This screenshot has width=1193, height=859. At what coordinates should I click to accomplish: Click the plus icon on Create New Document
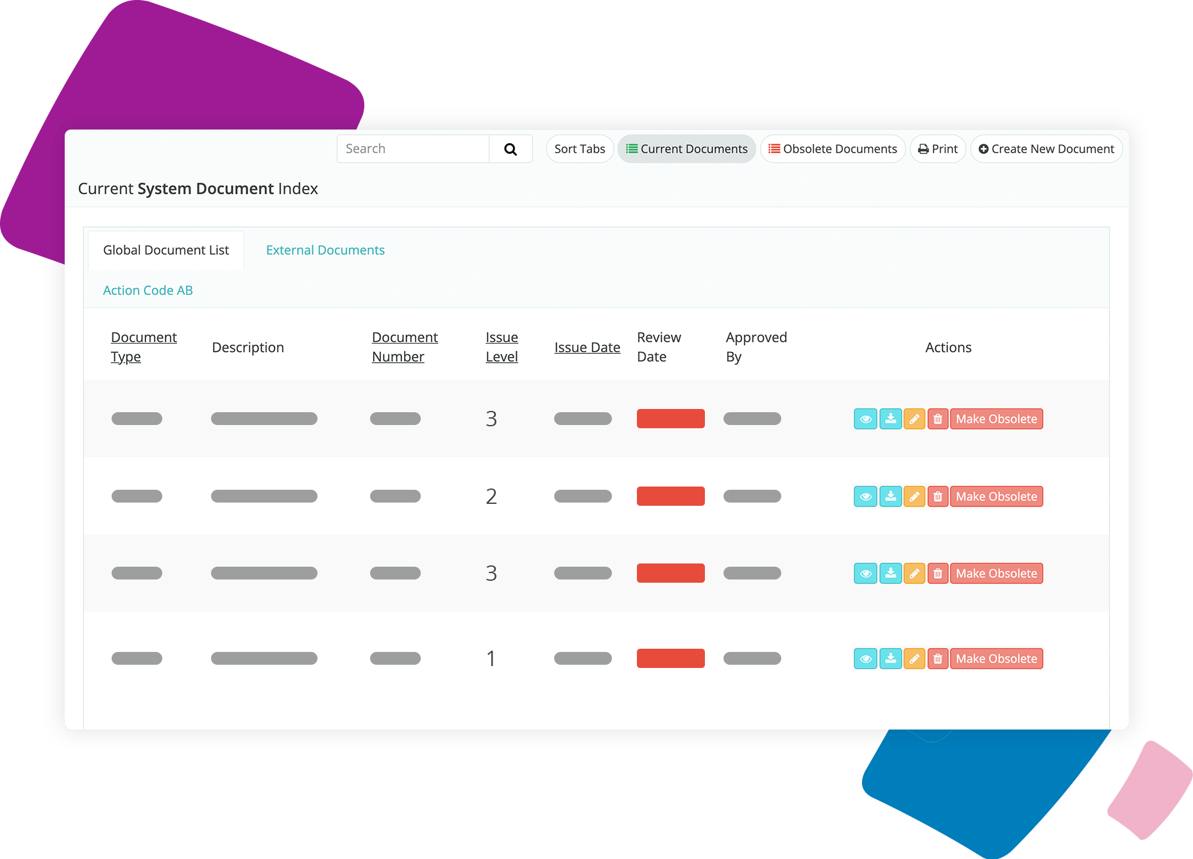point(984,148)
